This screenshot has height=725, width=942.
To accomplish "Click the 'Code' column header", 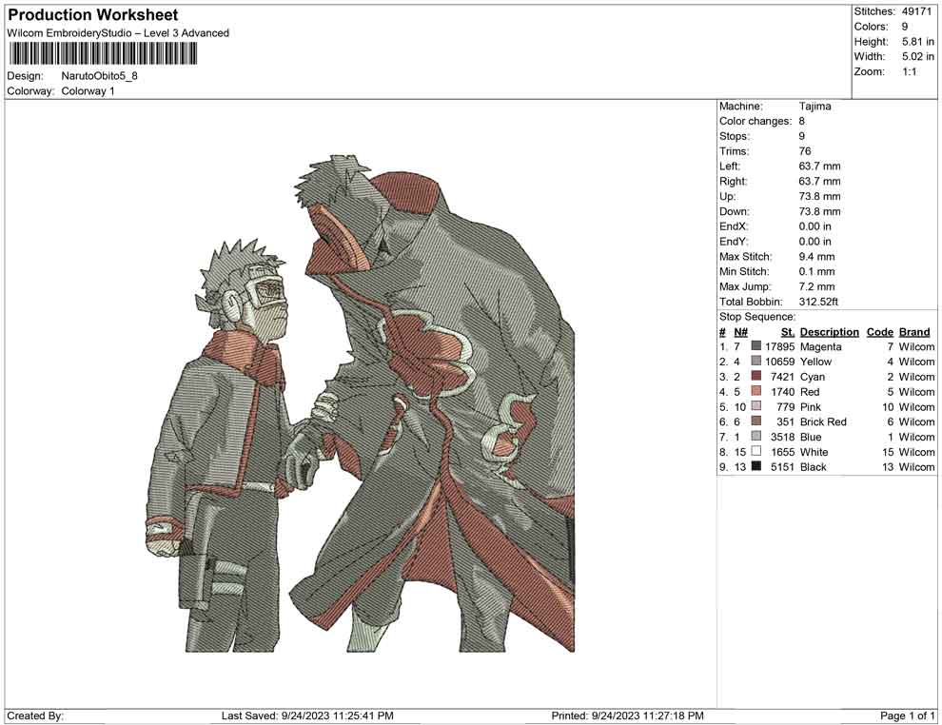I will pos(880,331).
